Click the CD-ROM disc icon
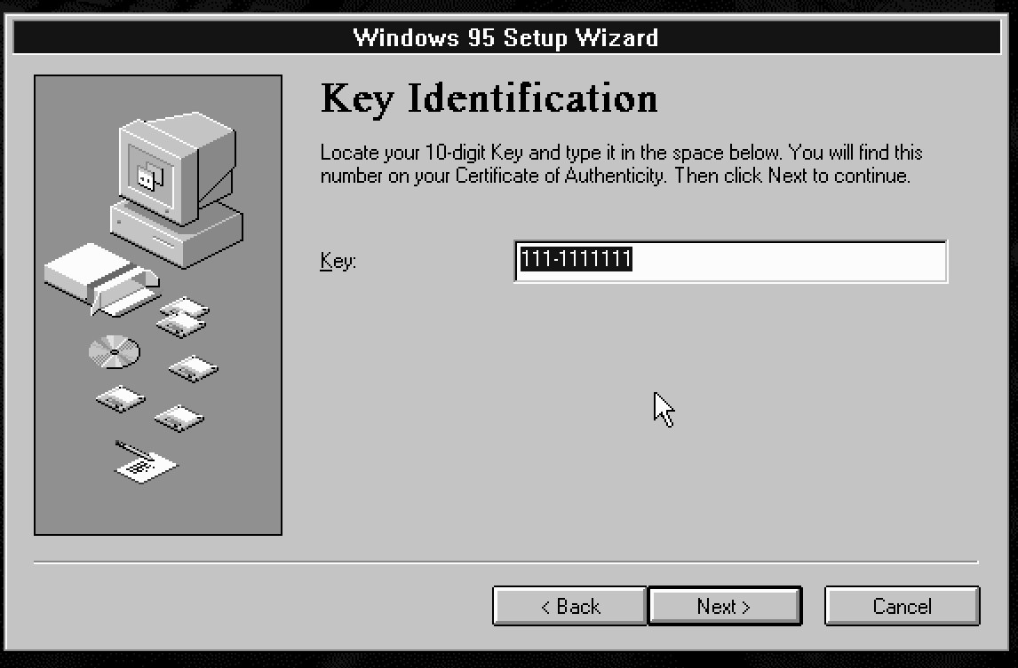The width and height of the screenshot is (1018, 668). tap(115, 352)
